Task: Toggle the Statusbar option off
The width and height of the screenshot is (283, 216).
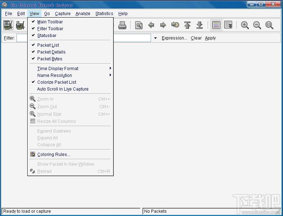Action: pyautogui.click(x=70, y=36)
